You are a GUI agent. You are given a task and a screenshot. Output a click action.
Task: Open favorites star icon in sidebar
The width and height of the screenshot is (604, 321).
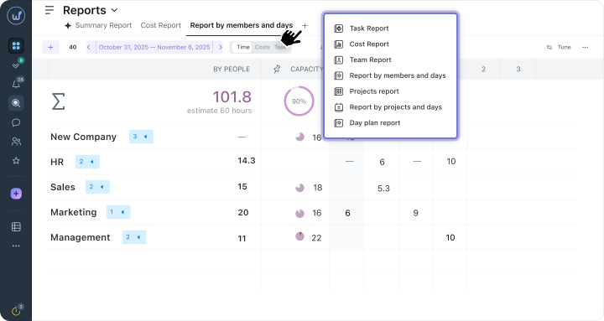point(16,161)
